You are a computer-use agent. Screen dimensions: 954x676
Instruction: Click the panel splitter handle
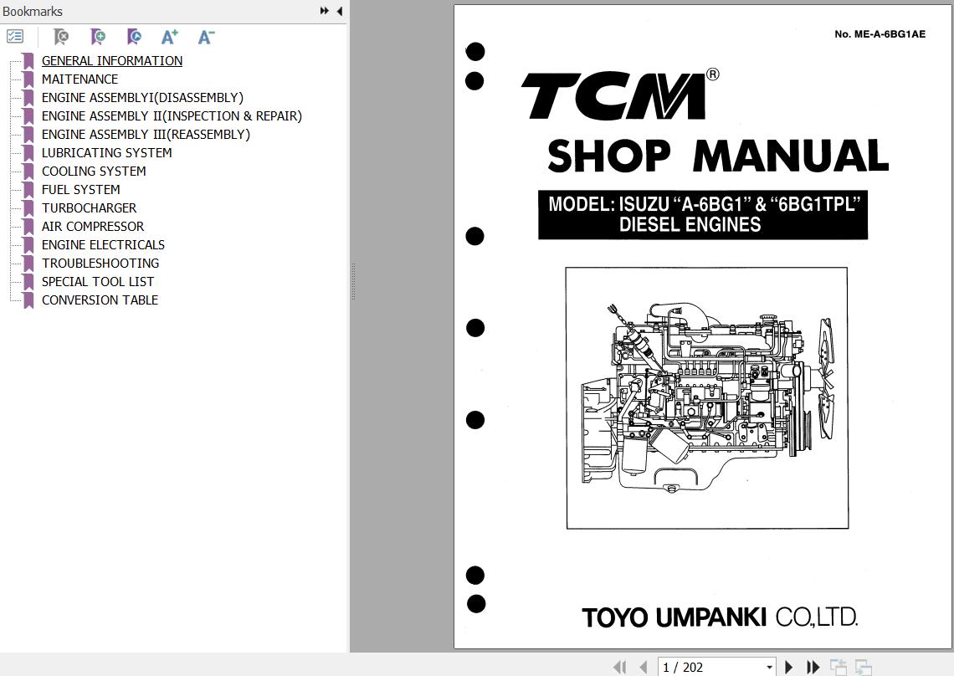(353, 281)
